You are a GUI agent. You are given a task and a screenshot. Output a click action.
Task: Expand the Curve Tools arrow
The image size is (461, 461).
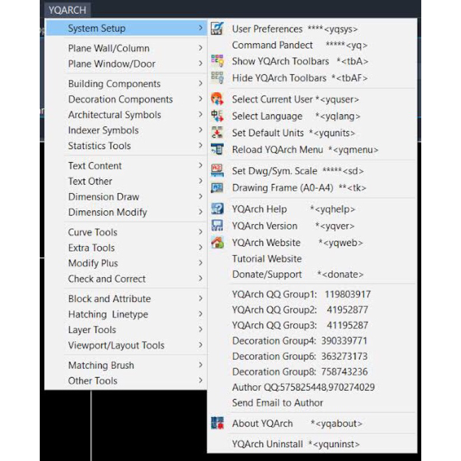(x=200, y=232)
